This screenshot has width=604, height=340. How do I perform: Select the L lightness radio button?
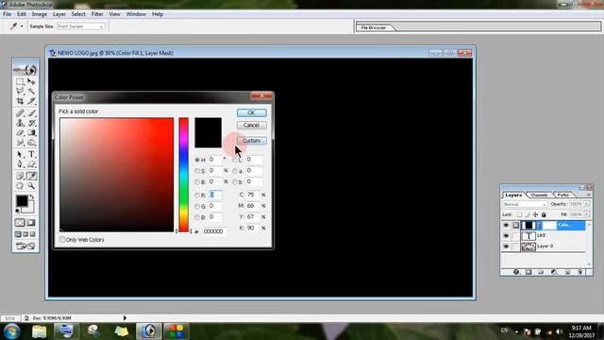point(235,160)
